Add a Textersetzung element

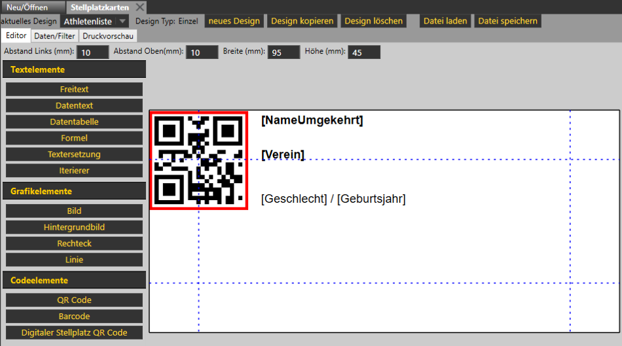click(x=74, y=154)
